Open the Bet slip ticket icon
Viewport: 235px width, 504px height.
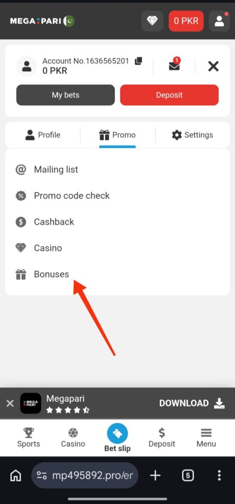[x=118, y=434]
